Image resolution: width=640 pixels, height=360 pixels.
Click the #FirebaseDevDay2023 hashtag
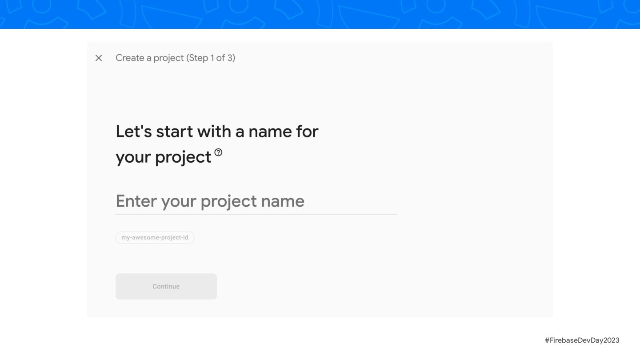pos(582,340)
